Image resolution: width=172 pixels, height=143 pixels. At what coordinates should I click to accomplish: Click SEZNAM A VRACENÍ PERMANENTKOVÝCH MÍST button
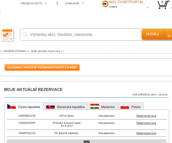coord(42,67)
